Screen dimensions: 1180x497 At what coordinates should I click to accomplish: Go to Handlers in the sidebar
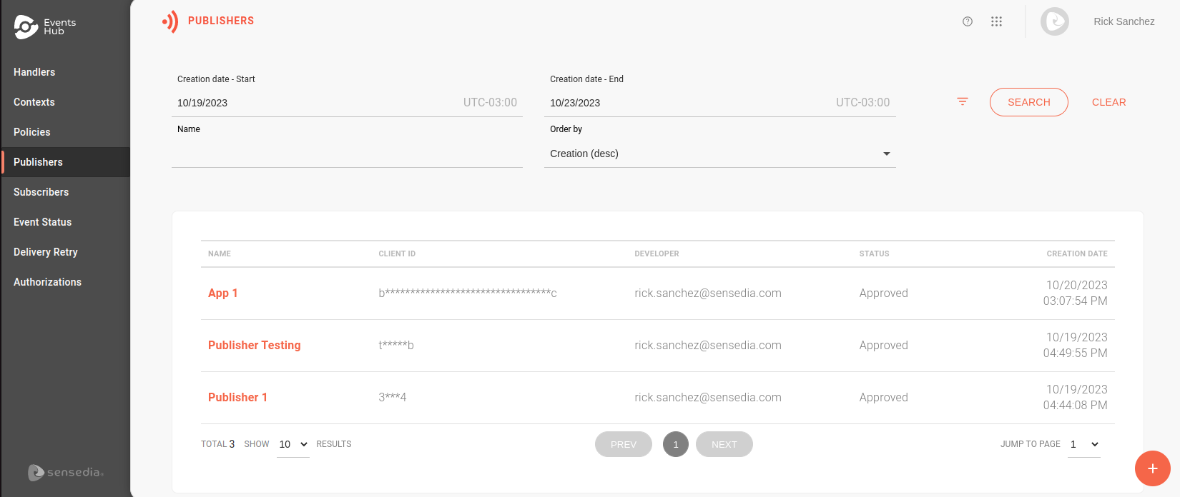(34, 72)
